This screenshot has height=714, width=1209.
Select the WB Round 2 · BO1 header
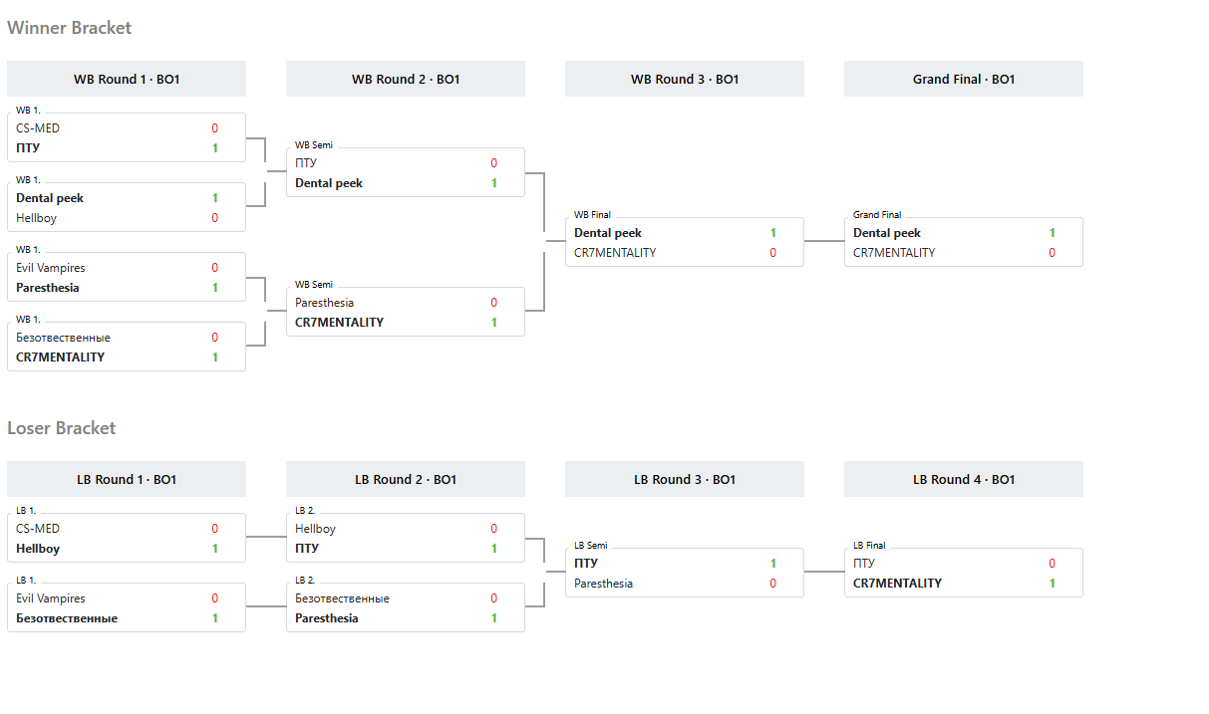[x=406, y=80]
